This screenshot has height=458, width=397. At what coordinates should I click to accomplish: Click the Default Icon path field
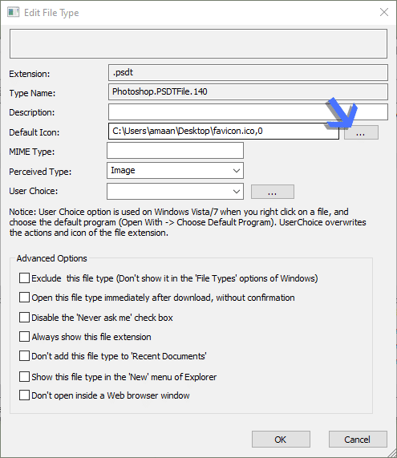224,132
